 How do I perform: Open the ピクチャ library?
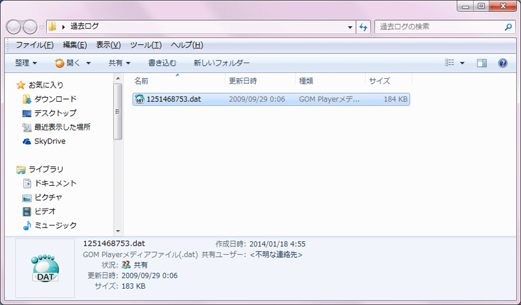tap(48, 197)
